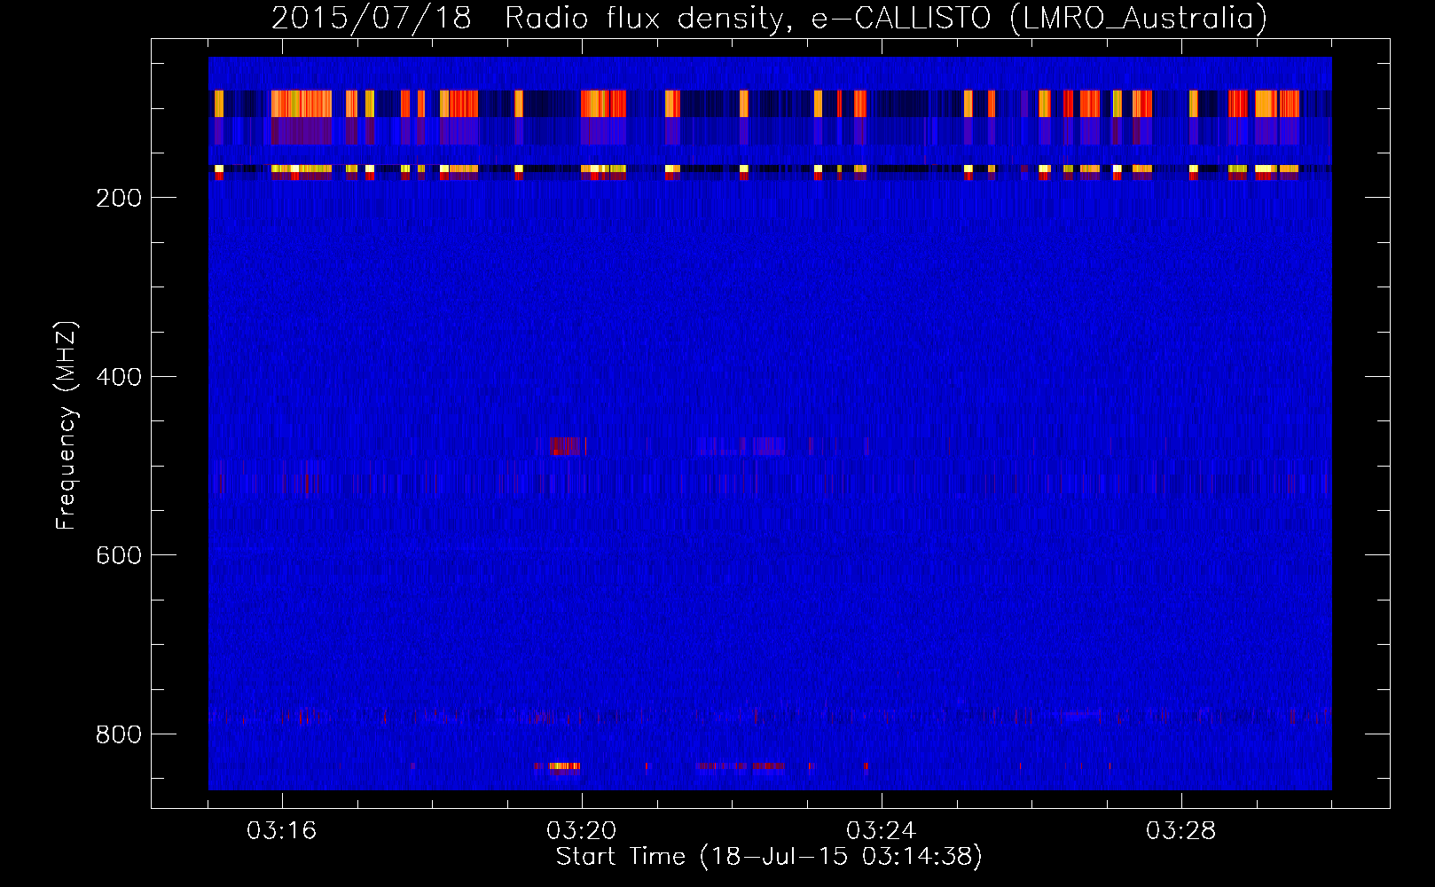Select the 800 MHz frequency tick label
The image size is (1435, 887).
[x=118, y=734]
